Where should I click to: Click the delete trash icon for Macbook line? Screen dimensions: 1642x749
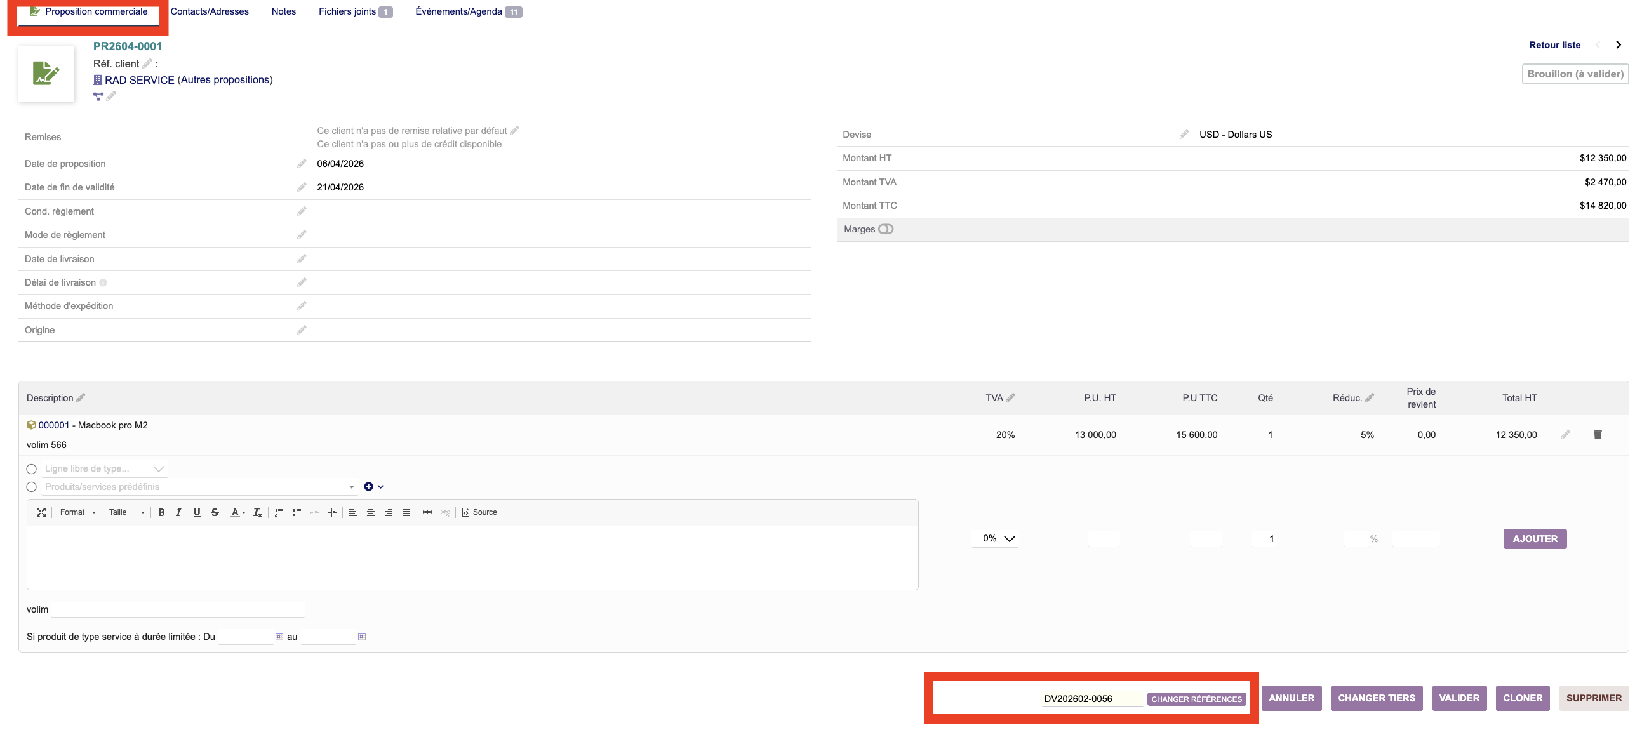coord(1598,435)
